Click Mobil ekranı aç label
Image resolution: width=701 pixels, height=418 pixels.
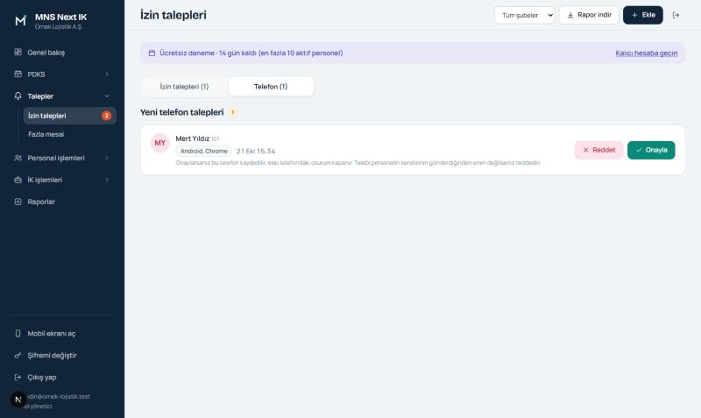(52, 334)
